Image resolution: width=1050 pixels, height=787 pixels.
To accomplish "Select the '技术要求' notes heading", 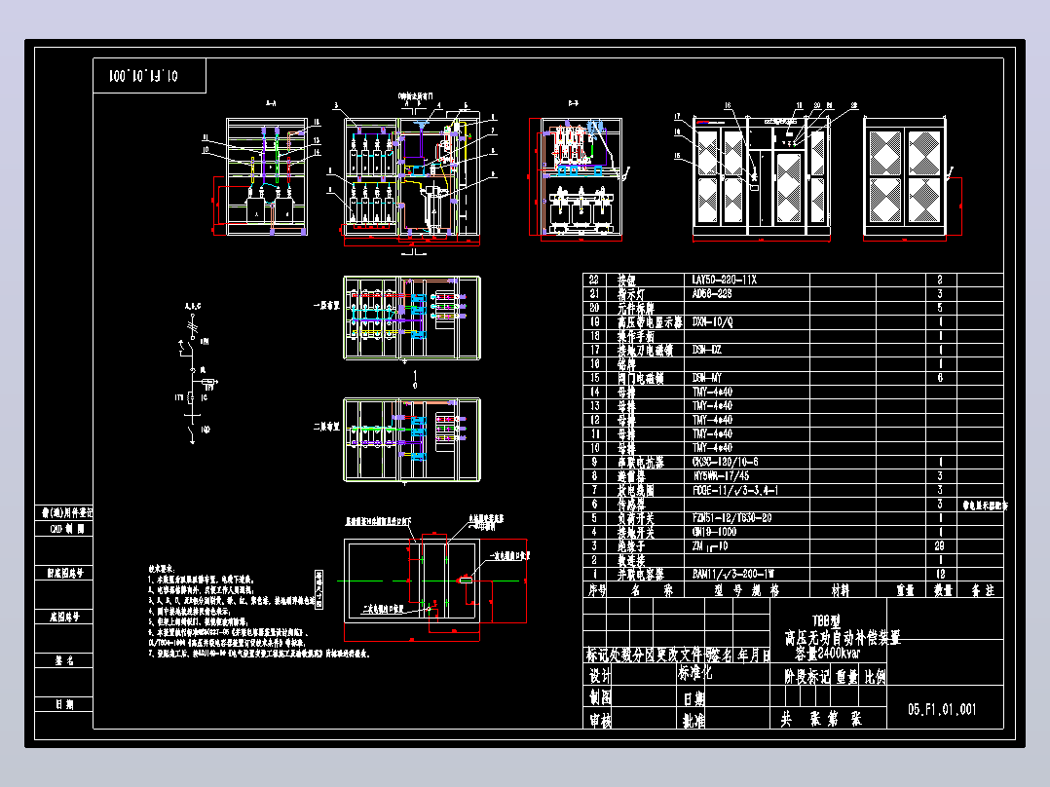I will [x=162, y=568].
